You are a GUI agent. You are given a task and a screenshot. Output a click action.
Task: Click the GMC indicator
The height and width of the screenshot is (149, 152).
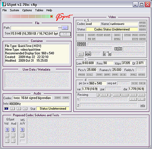coord(117,35)
